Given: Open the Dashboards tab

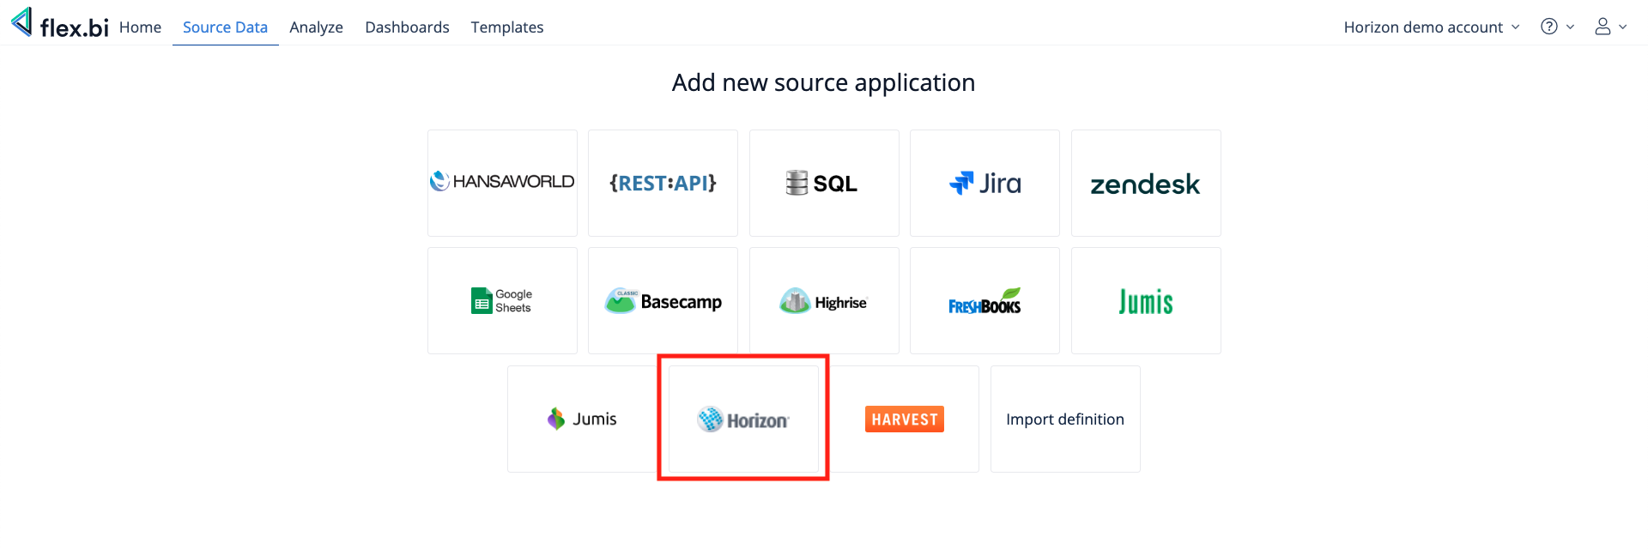Looking at the screenshot, I should 407,27.
